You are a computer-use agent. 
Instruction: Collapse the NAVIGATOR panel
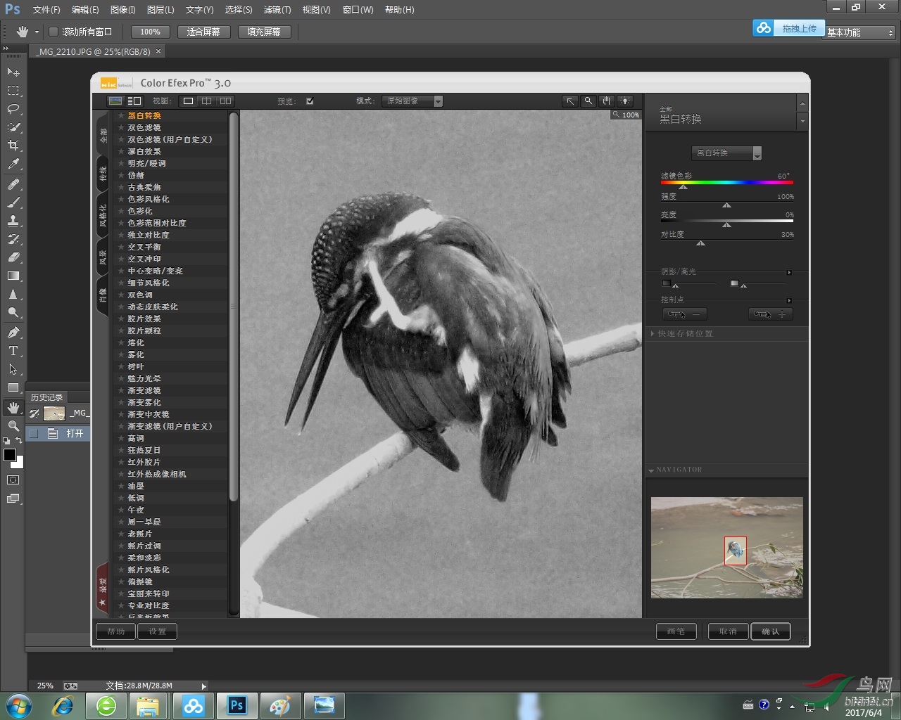click(651, 470)
